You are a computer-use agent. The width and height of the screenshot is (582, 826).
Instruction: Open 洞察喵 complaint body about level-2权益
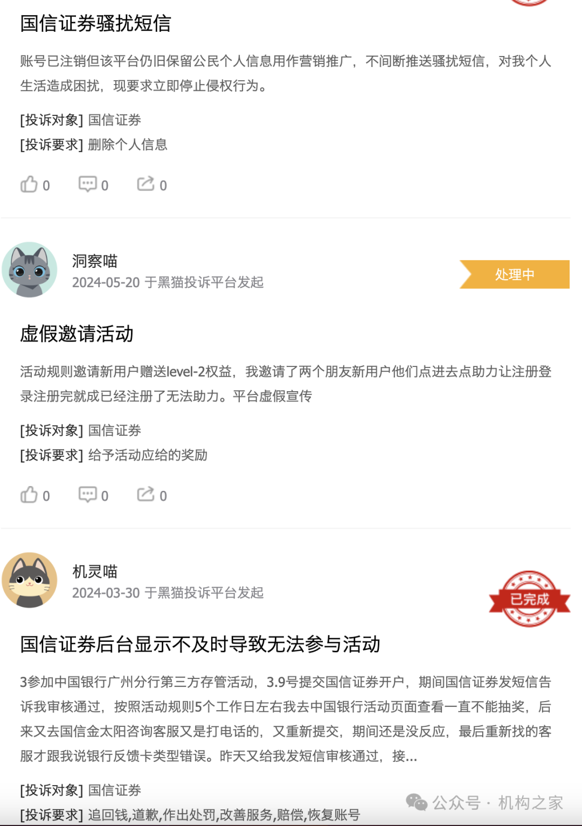[286, 384]
